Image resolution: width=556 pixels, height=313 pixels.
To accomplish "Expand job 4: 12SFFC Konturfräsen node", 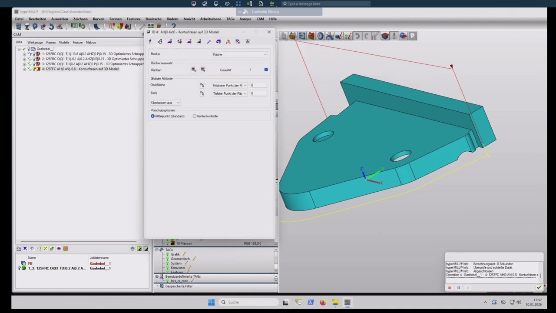I will (24, 69).
